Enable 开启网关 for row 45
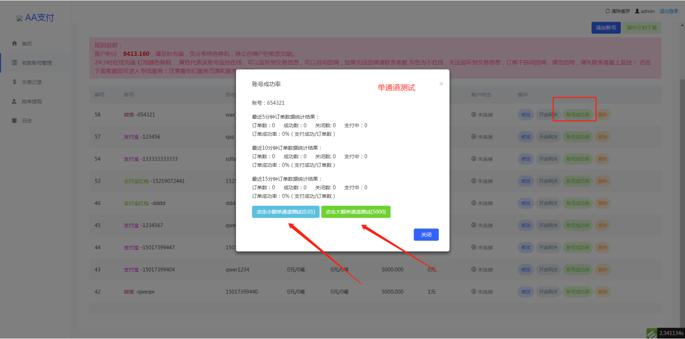Screen dimensions: 685x339 [548, 225]
